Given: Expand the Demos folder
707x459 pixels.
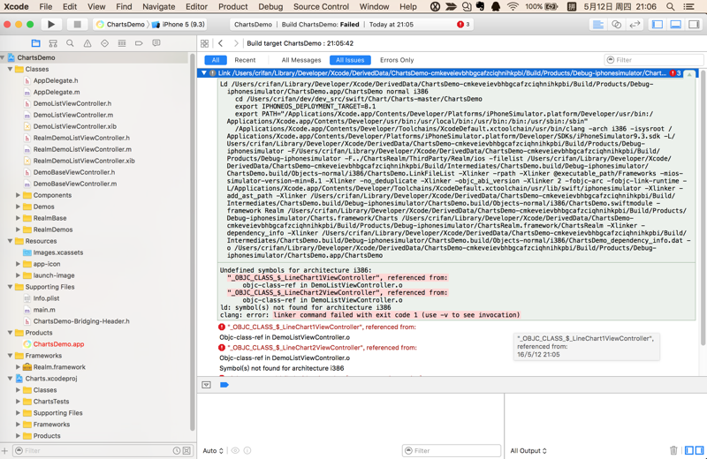Looking at the screenshot, I should pos(18,207).
